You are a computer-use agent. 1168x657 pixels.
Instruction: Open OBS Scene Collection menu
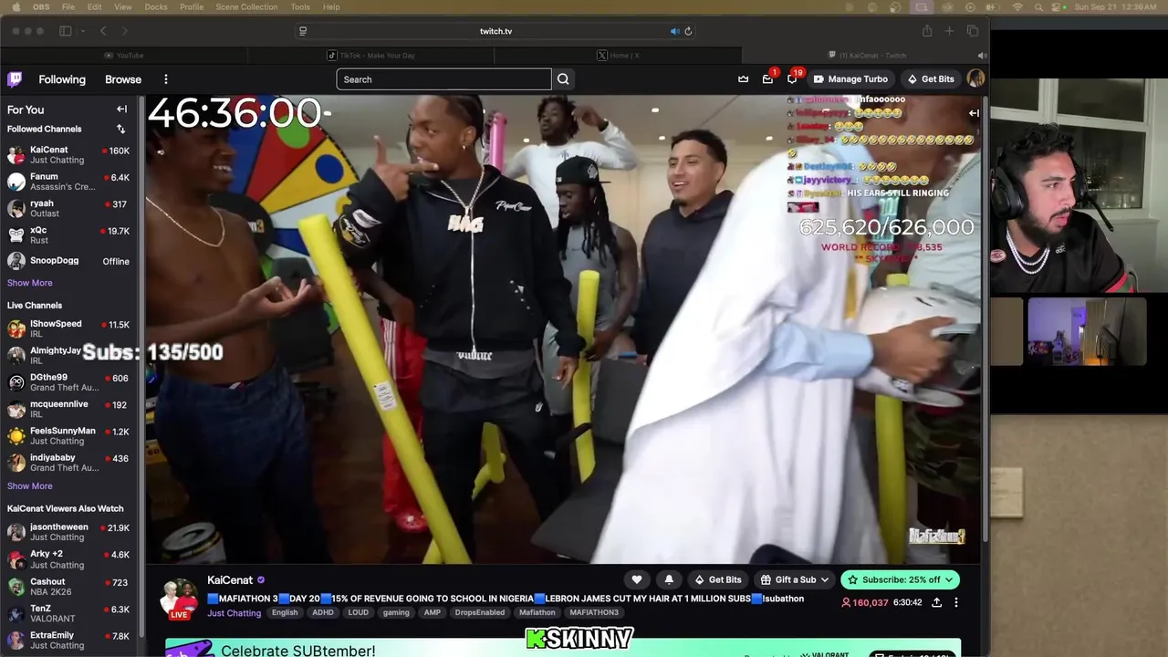point(246,6)
